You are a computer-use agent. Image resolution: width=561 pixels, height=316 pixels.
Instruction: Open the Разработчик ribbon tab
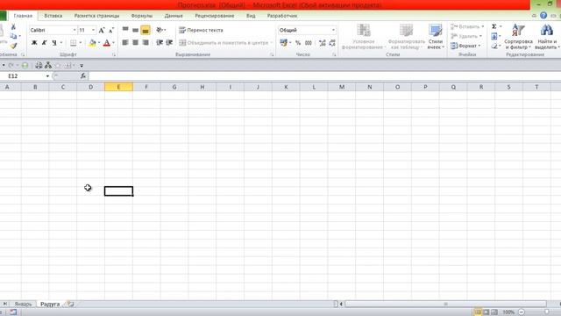[x=282, y=16]
